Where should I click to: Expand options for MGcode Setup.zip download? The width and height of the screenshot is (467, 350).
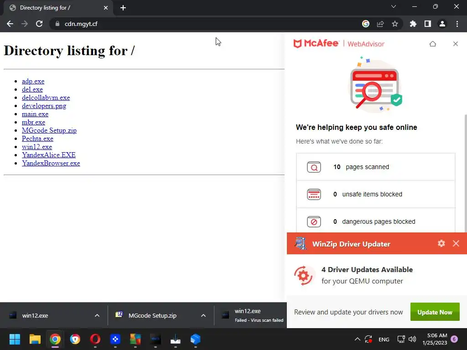(203, 315)
